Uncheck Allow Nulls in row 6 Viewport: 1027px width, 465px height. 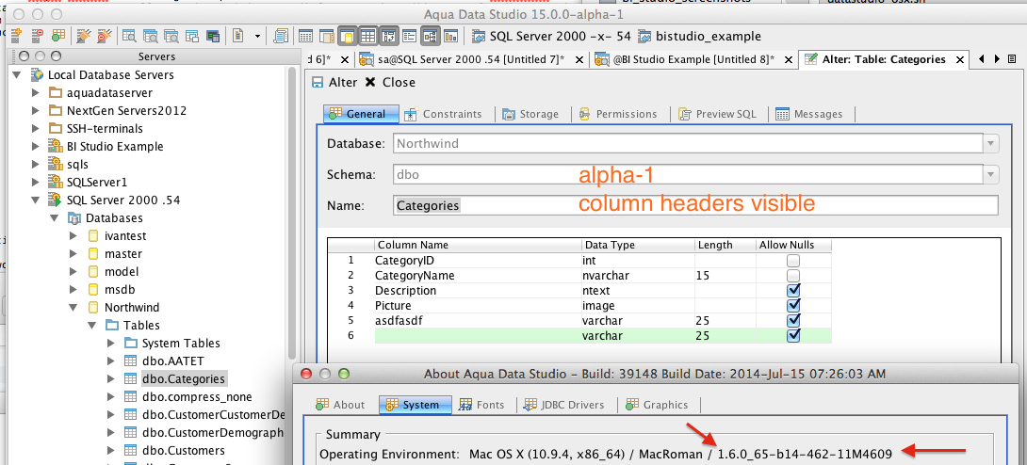[794, 335]
